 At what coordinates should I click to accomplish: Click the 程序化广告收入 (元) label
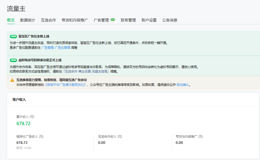(x=30, y=136)
